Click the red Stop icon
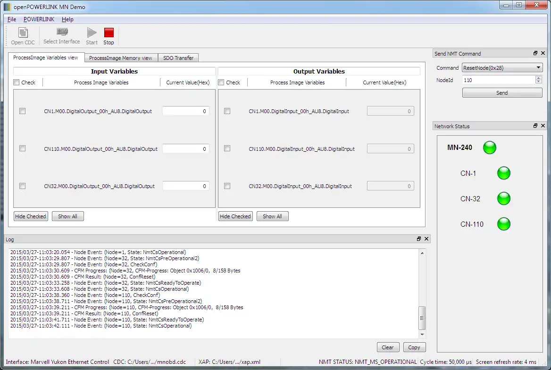Image resolution: width=551 pixels, height=370 pixels. (109, 33)
